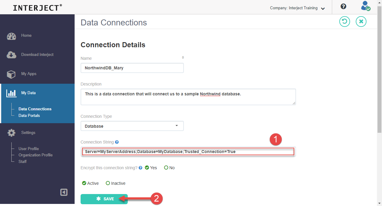The width and height of the screenshot is (382, 206).
Task: Open the encryption help info icon
Action: pos(141,168)
